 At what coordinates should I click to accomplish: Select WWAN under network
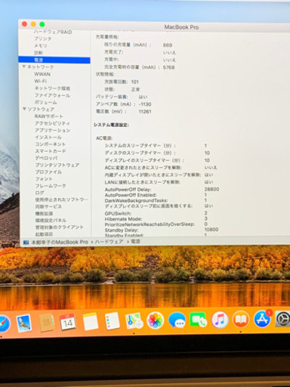pos(42,74)
